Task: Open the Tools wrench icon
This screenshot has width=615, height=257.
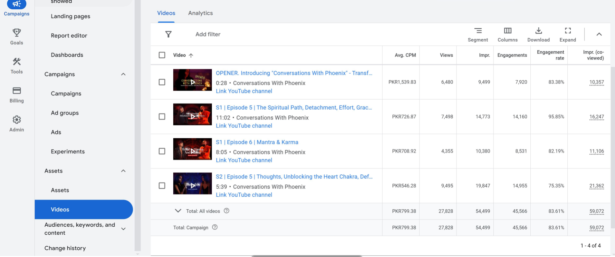Action: pos(17,62)
